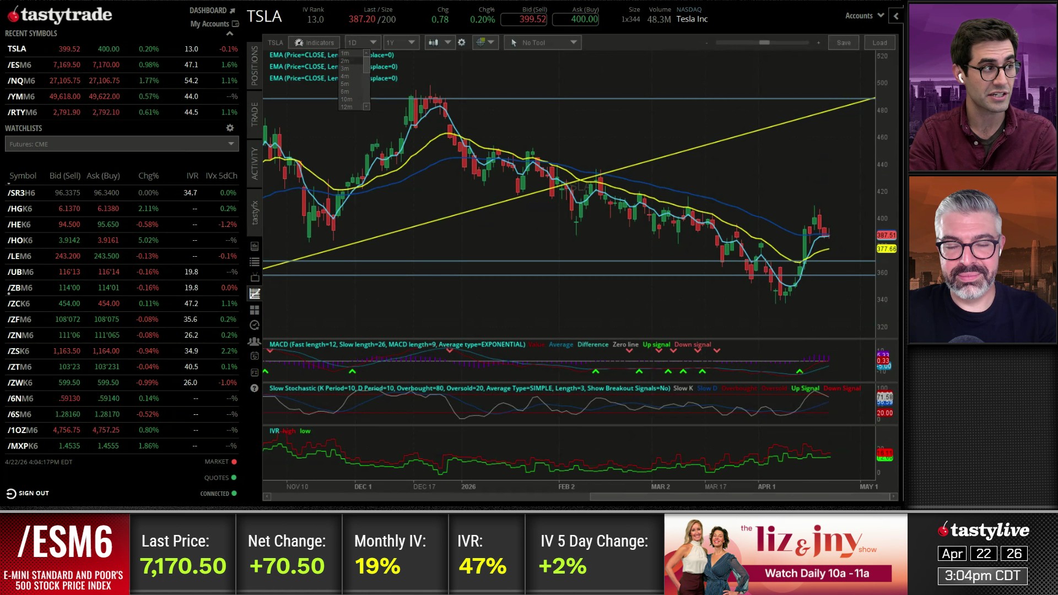Select 5m in interval list
This screenshot has height=595, width=1058.
[x=345, y=84]
